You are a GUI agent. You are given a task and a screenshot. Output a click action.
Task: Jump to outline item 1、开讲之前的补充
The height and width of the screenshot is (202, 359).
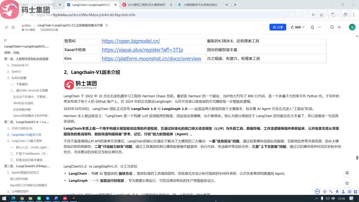20,128
